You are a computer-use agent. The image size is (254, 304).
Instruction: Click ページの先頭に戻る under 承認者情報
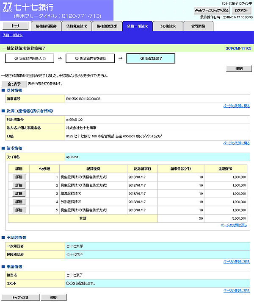[236, 262]
